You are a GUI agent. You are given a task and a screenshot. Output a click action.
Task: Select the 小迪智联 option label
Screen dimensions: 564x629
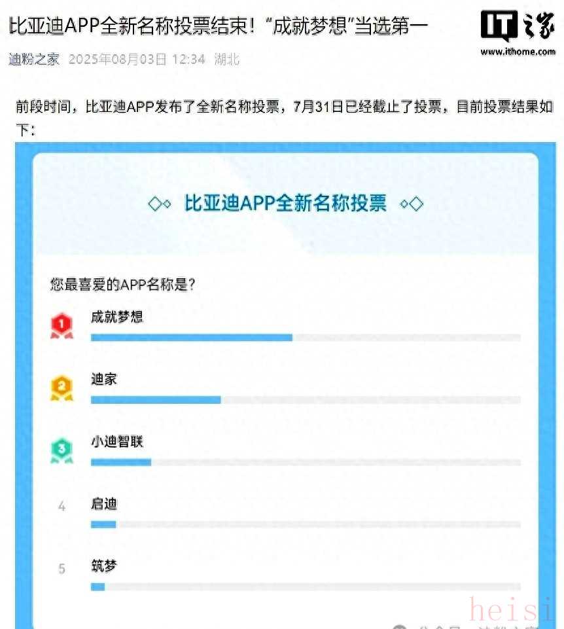pyautogui.click(x=116, y=441)
